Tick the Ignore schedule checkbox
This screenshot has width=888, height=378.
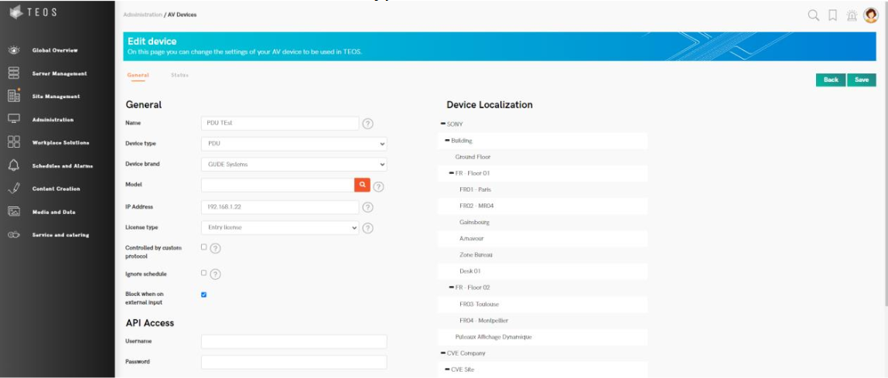[204, 273]
